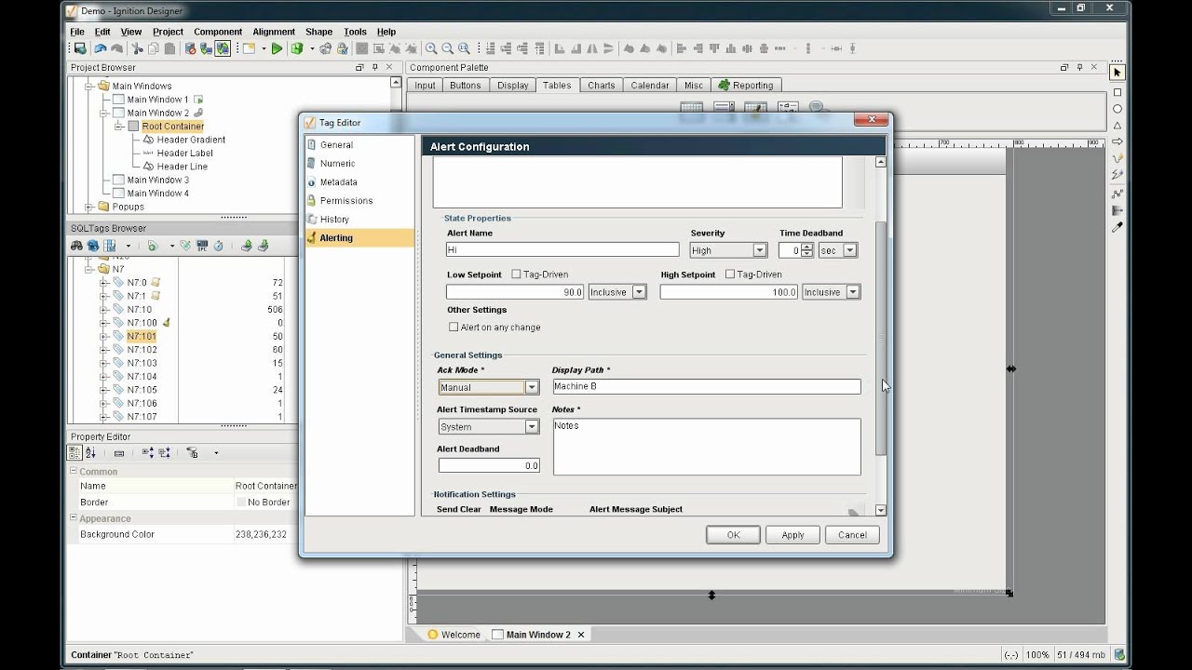Click the alert bell icon next to N7:100
Viewport: 1192px width, 670px height.
point(166,322)
